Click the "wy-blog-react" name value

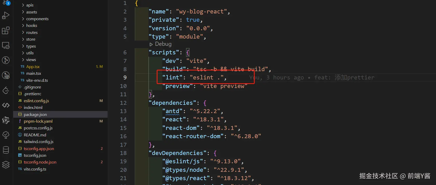tap(201, 11)
